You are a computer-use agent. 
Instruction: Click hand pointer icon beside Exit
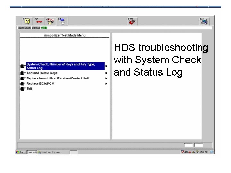tap(22, 89)
